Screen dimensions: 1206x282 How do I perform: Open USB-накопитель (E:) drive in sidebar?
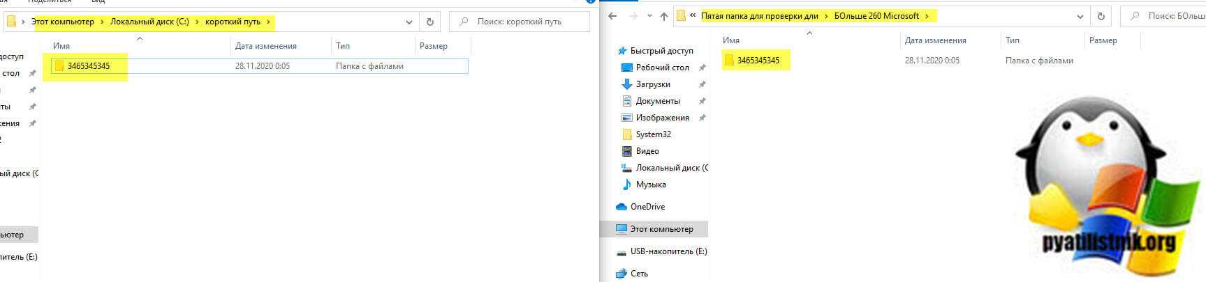coord(668,251)
